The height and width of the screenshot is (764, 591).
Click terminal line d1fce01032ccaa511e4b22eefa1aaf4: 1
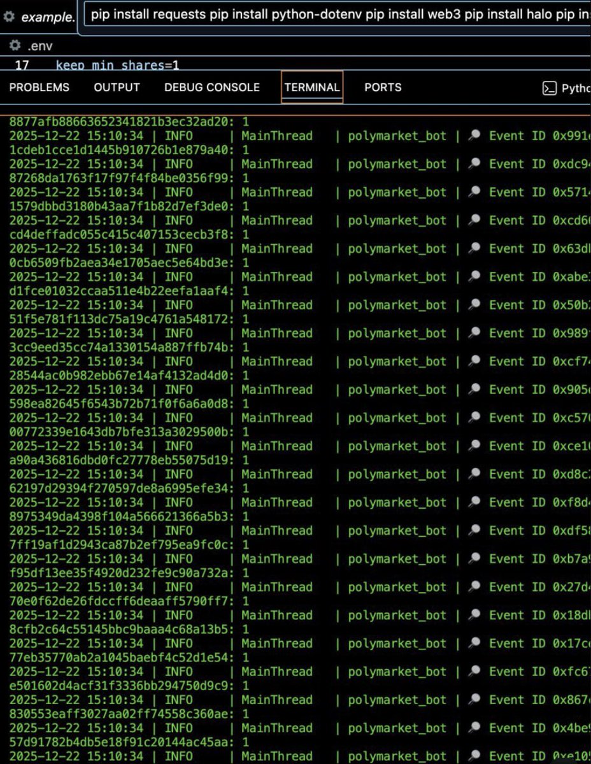pos(129,291)
